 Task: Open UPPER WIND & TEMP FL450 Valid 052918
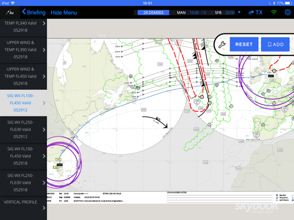click(23, 77)
